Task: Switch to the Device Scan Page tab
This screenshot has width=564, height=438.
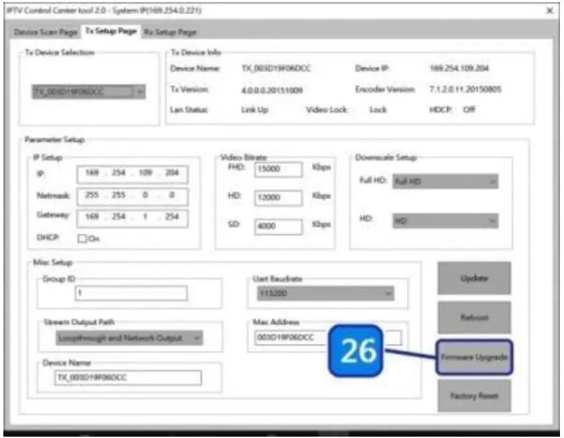Action: [x=45, y=32]
